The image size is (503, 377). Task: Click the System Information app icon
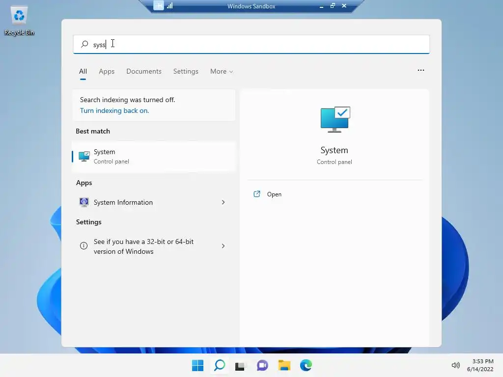coord(84,202)
